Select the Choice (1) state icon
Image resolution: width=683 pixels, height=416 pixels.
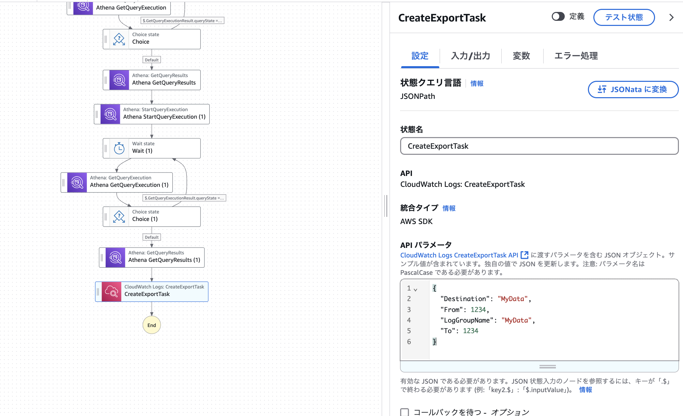[119, 217]
